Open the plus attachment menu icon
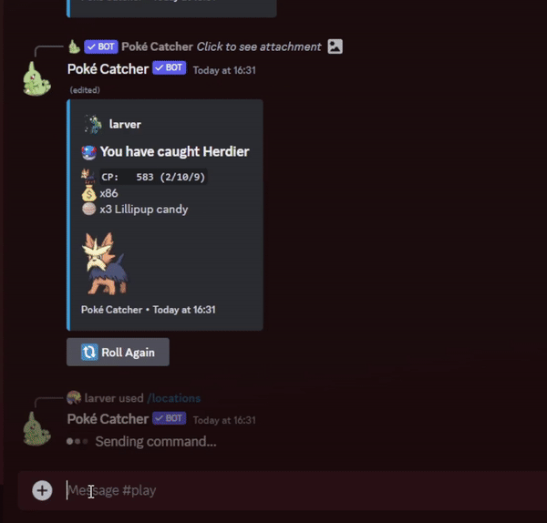547x523 pixels. point(42,490)
